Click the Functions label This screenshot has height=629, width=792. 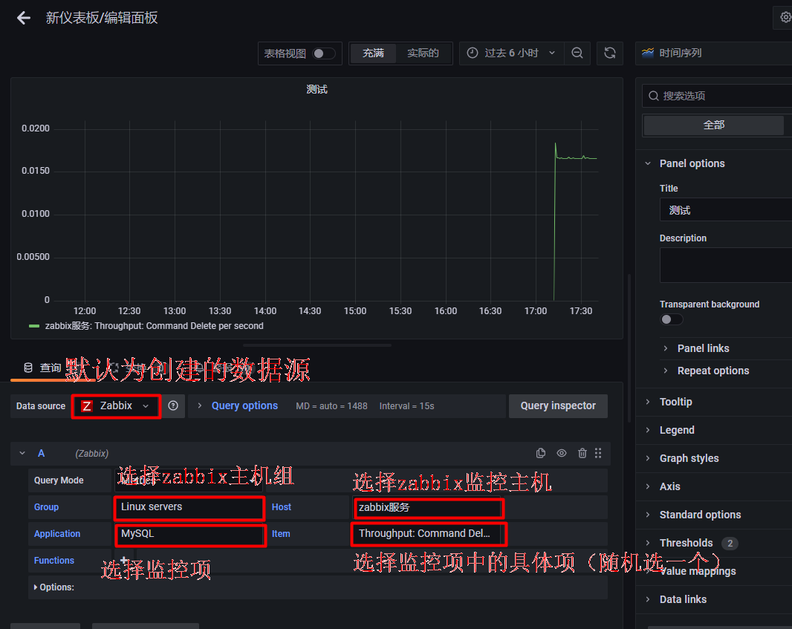(54, 561)
